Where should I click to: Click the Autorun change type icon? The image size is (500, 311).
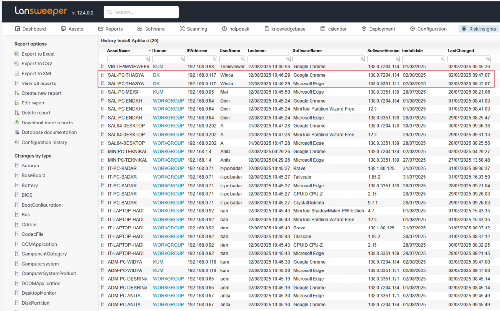pos(17,165)
